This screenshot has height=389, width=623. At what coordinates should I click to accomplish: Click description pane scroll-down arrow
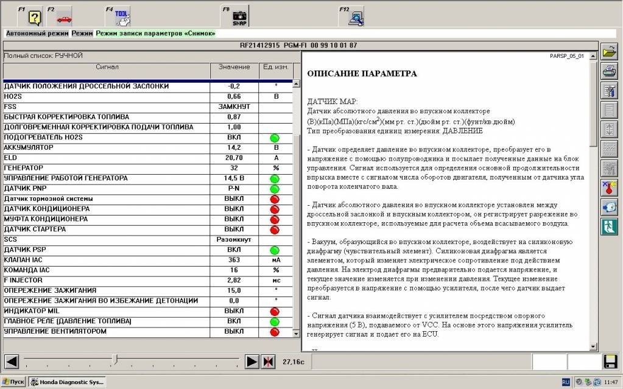pyautogui.click(x=593, y=347)
